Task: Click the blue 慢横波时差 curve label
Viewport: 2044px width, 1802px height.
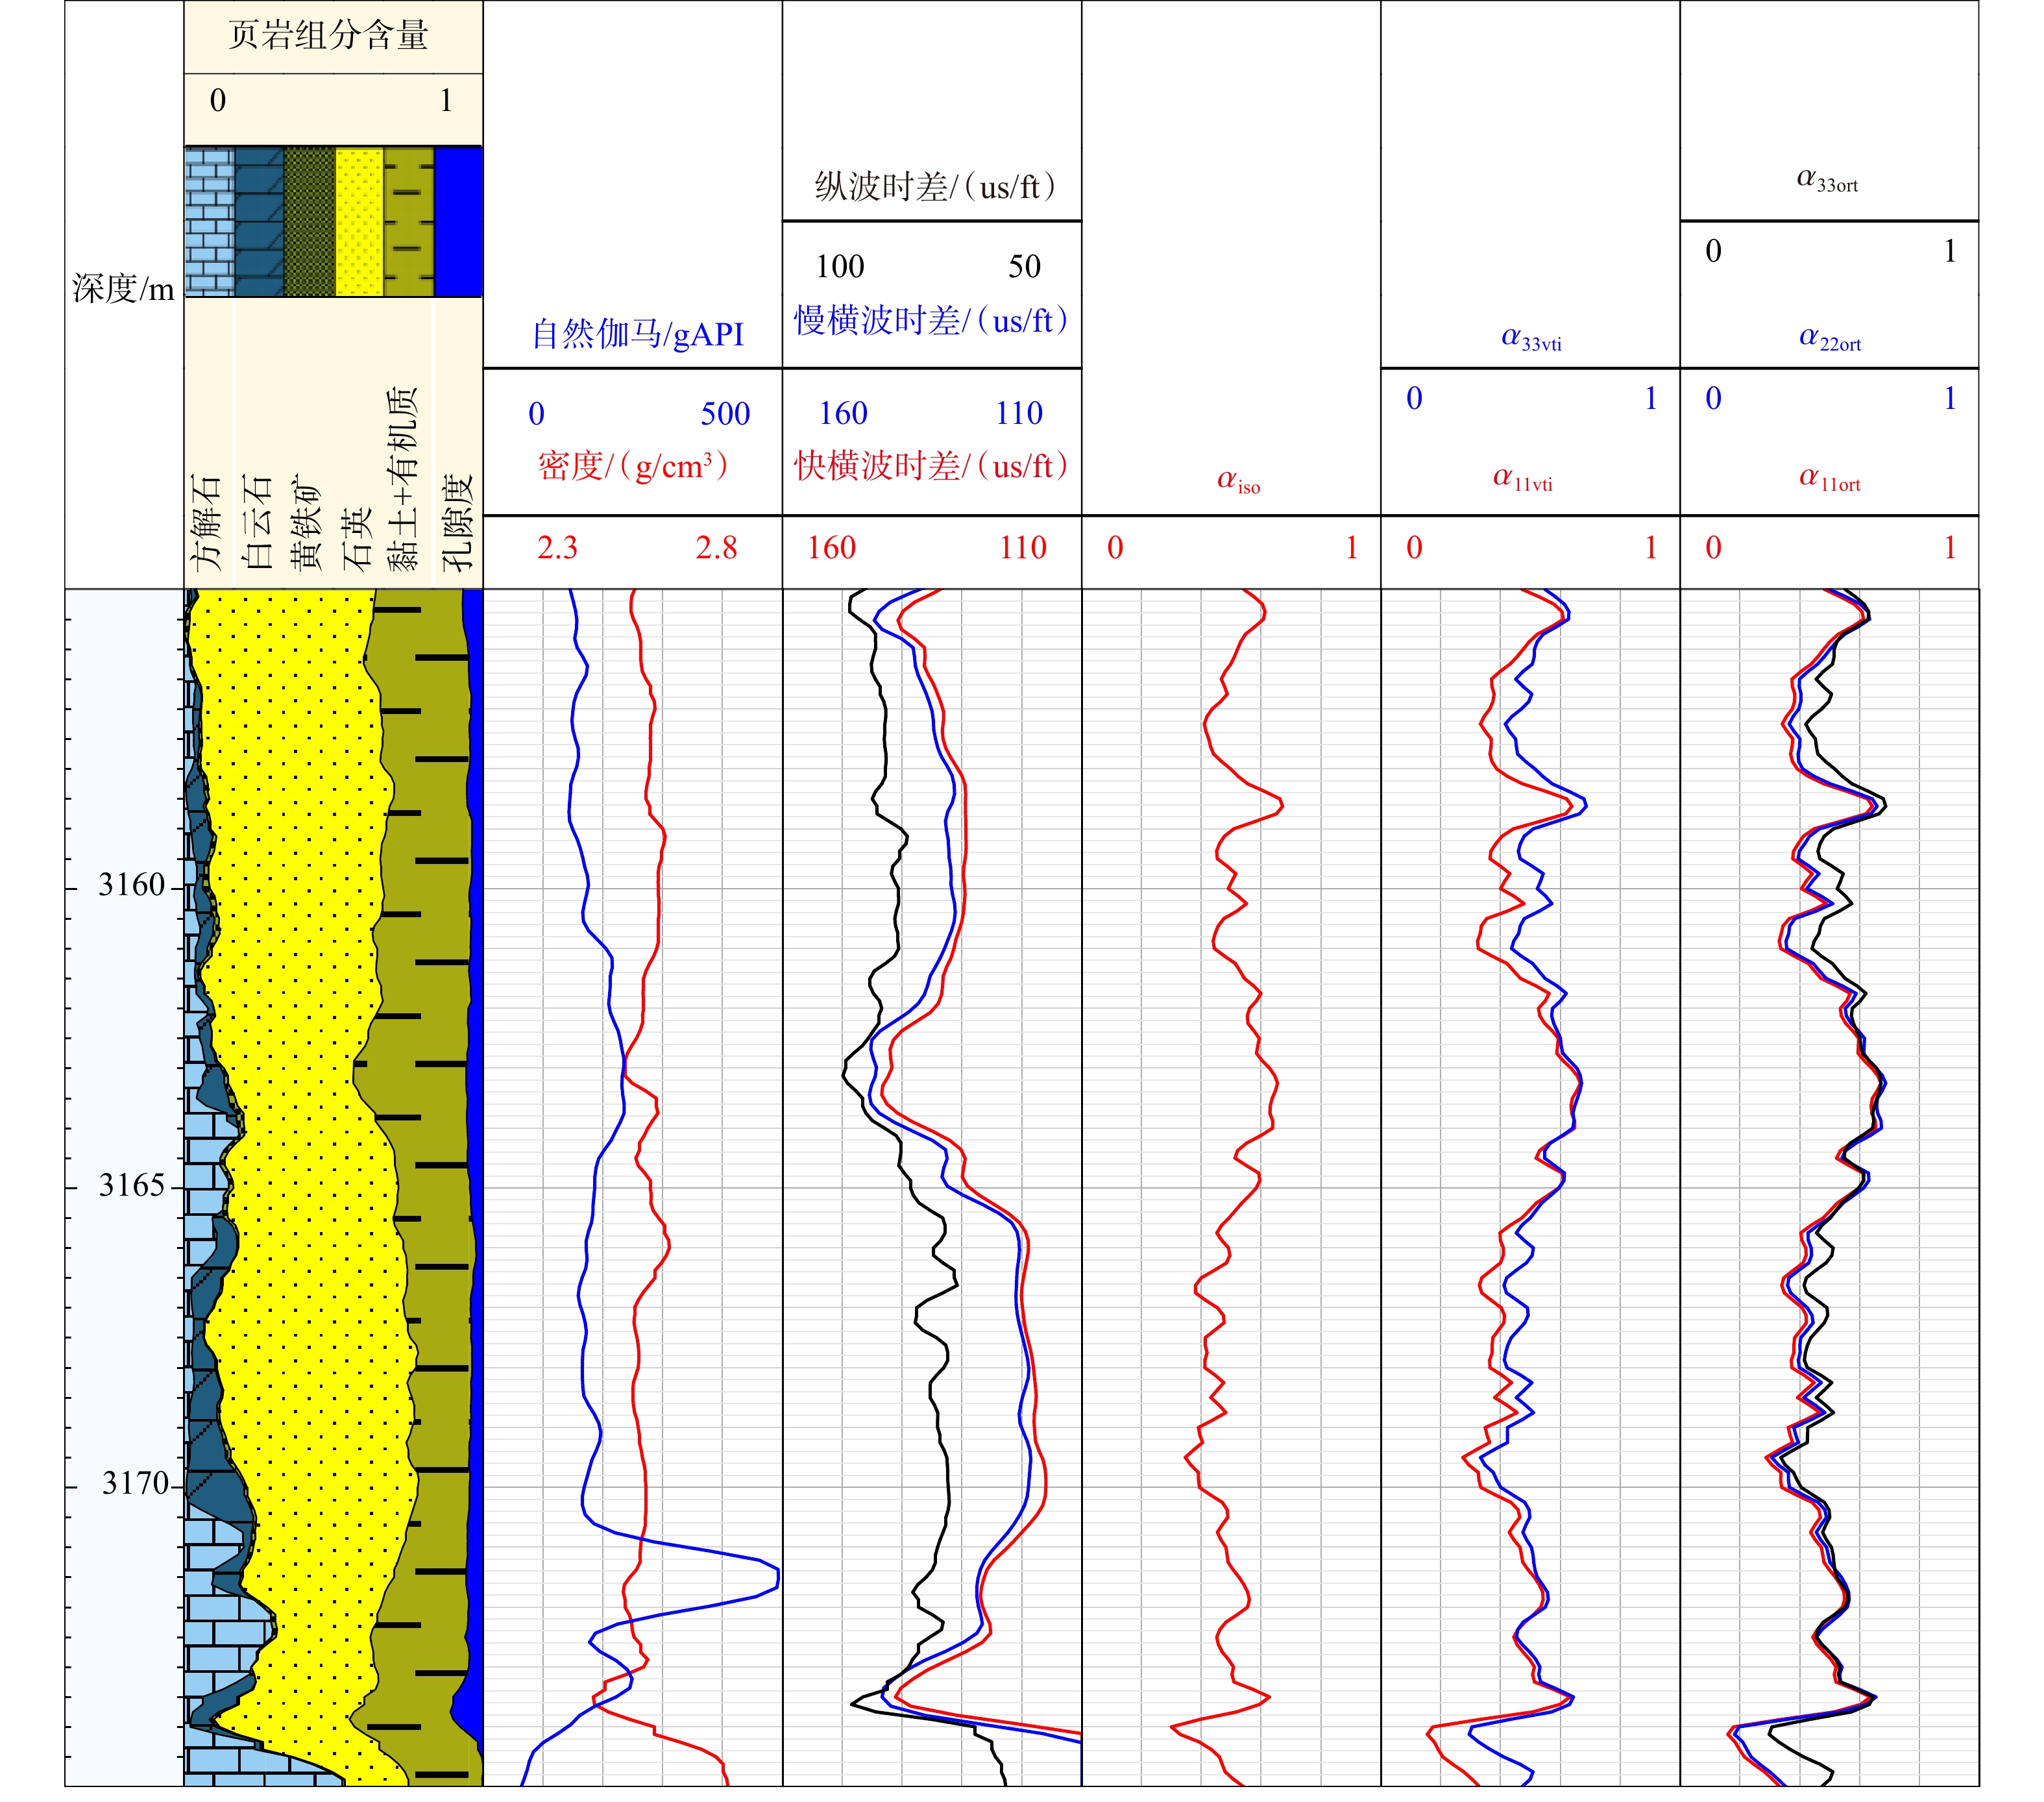Action: point(931,321)
